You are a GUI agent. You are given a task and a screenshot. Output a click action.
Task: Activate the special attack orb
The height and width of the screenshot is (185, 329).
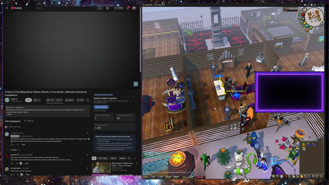pyautogui.click(x=307, y=26)
